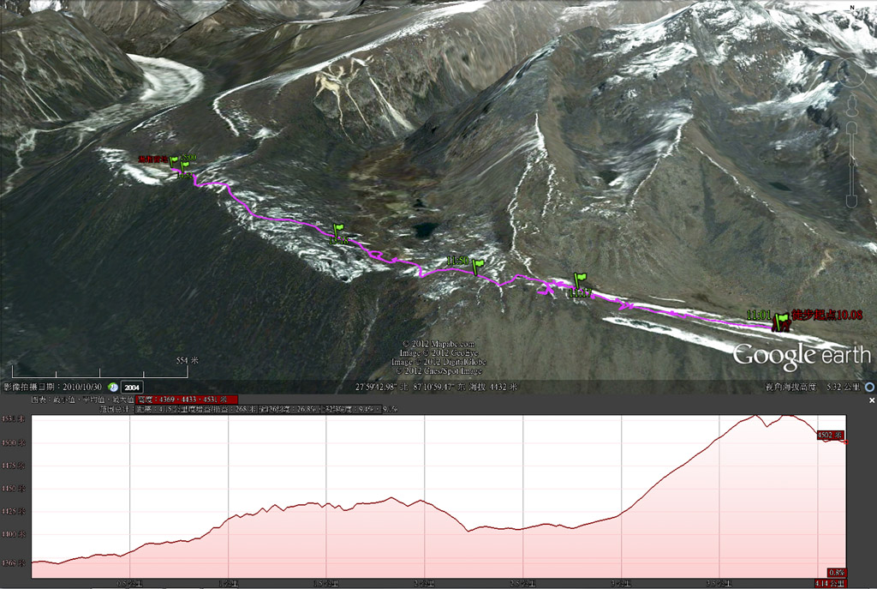Select the 11:17 green flag placemark
This screenshot has height=589, width=877.
tap(580, 280)
